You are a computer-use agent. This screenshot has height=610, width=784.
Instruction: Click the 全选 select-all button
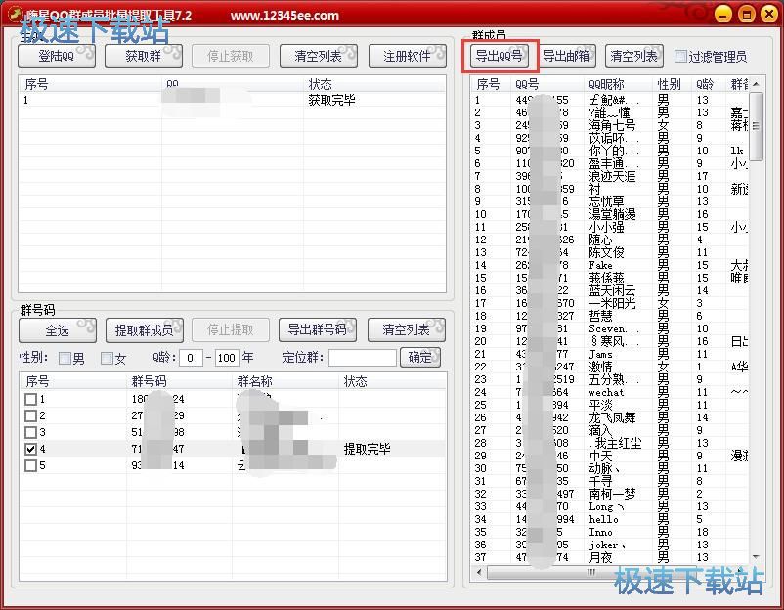click(x=58, y=330)
